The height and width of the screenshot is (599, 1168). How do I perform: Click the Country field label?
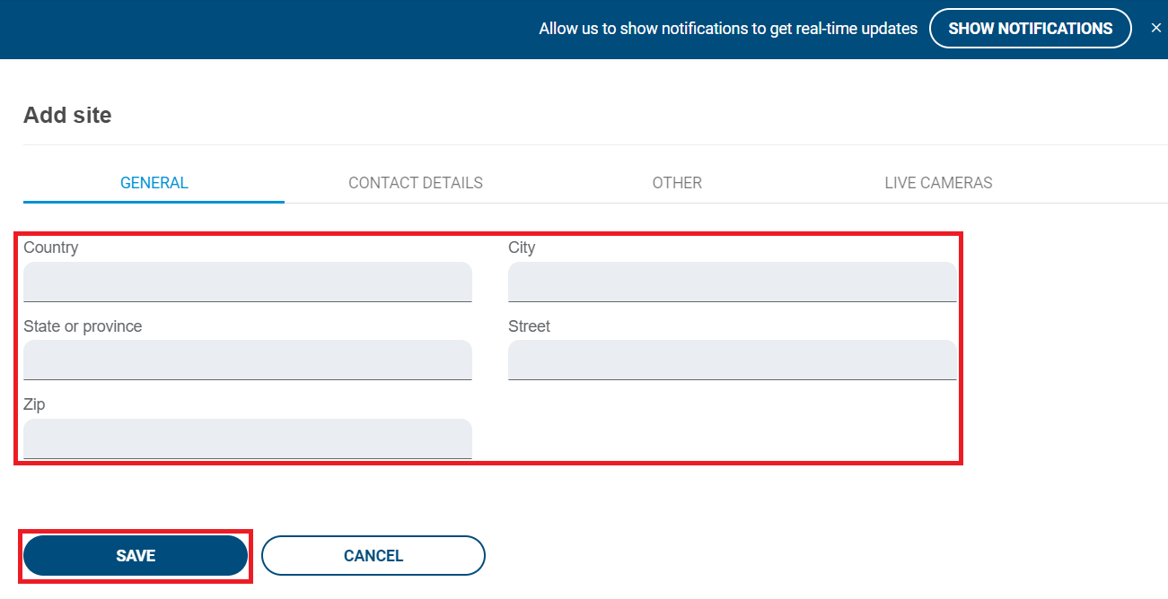click(x=51, y=247)
